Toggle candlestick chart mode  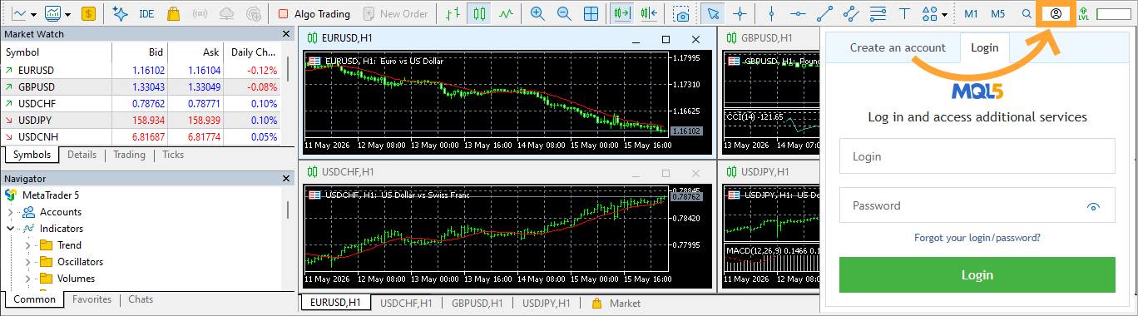478,13
